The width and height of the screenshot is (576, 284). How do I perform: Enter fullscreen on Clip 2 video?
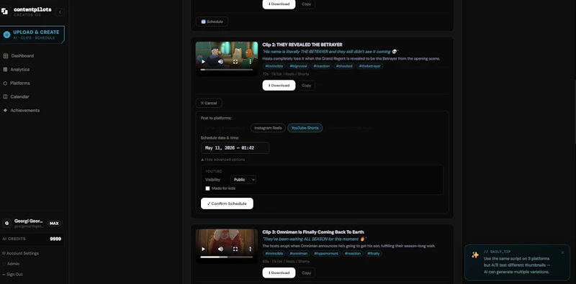pyautogui.click(x=235, y=62)
